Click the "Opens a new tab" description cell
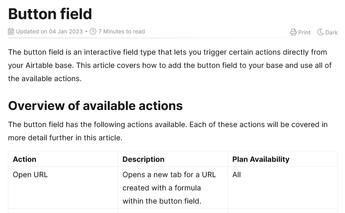Image resolution: width=345 pixels, height=213 pixels. coord(173,188)
